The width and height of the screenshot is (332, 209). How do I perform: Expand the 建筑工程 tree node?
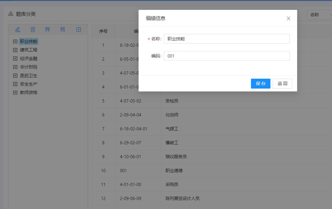click(x=15, y=50)
